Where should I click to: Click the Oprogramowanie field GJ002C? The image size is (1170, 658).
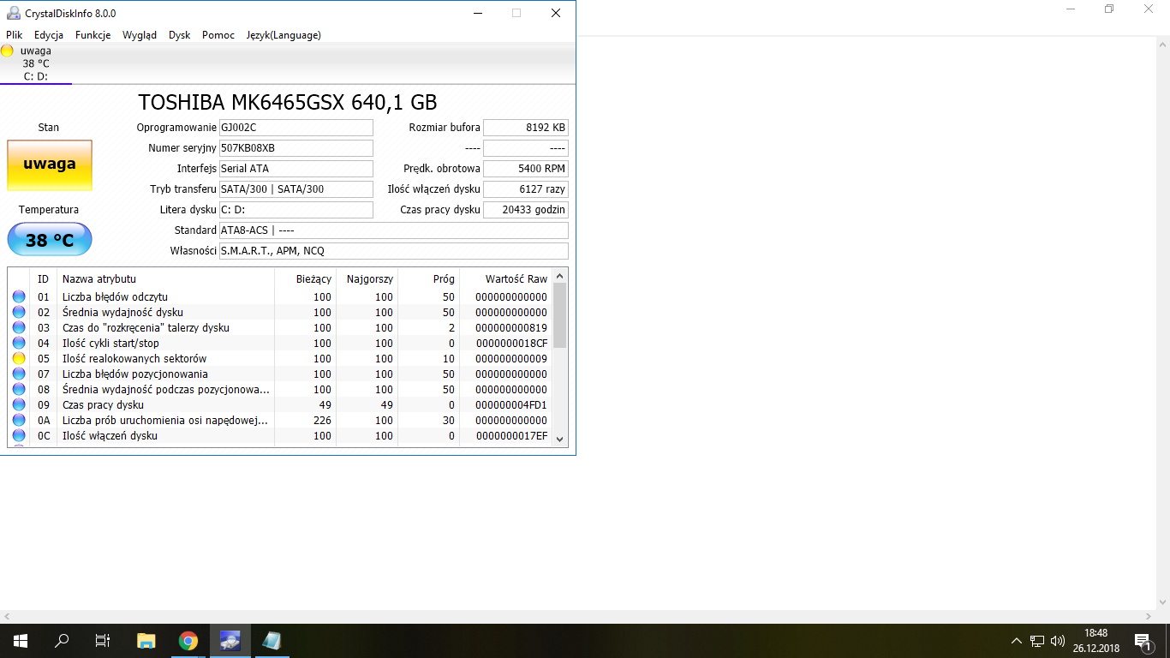[296, 128]
